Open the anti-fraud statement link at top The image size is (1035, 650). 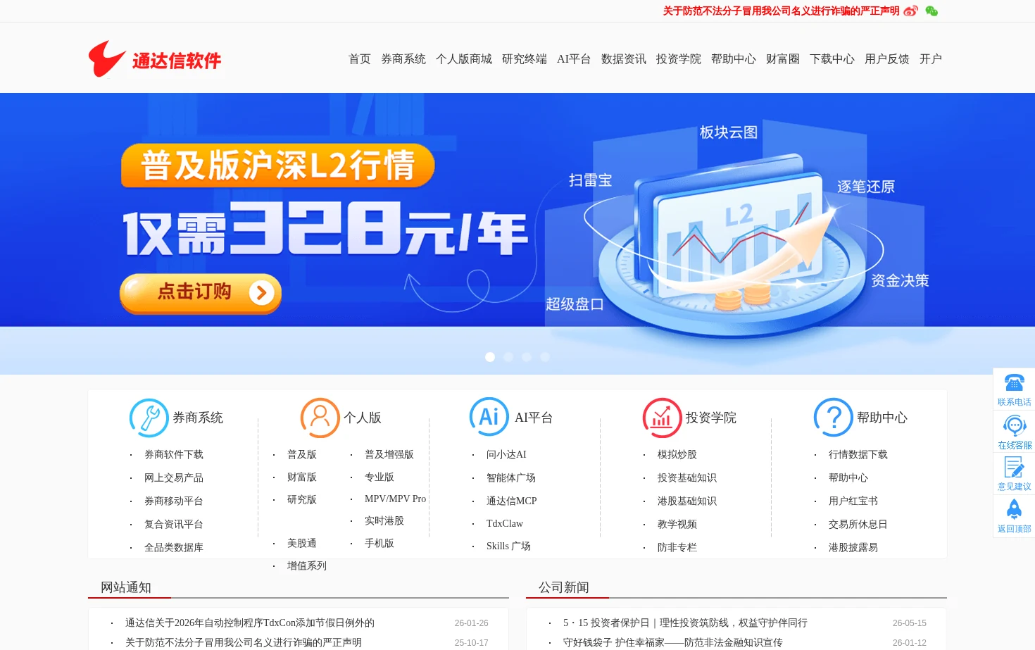click(781, 11)
